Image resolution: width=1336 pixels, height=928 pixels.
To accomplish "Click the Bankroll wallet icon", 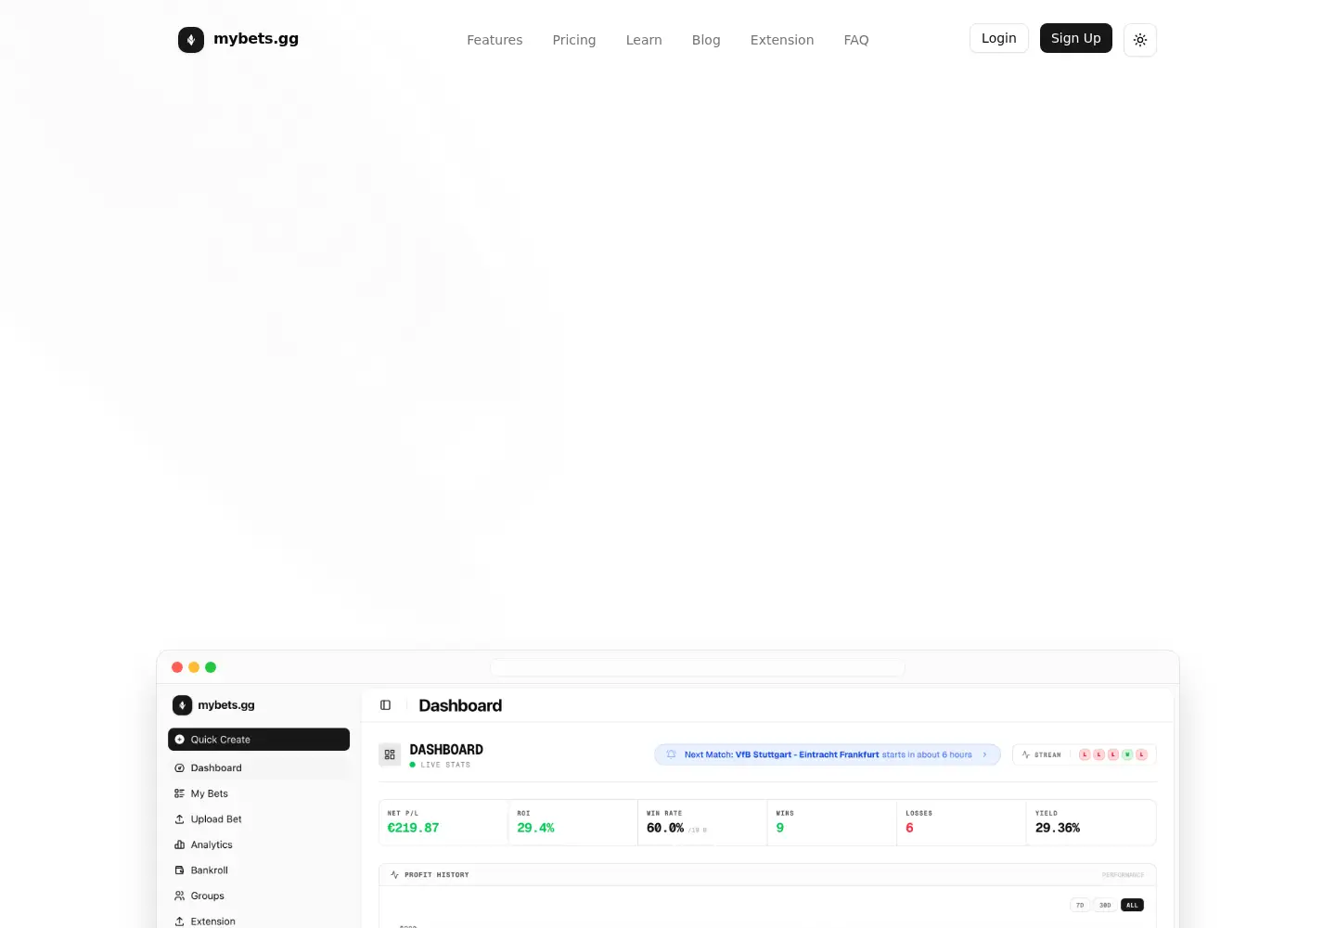I will pyautogui.click(x=180, y=870).
